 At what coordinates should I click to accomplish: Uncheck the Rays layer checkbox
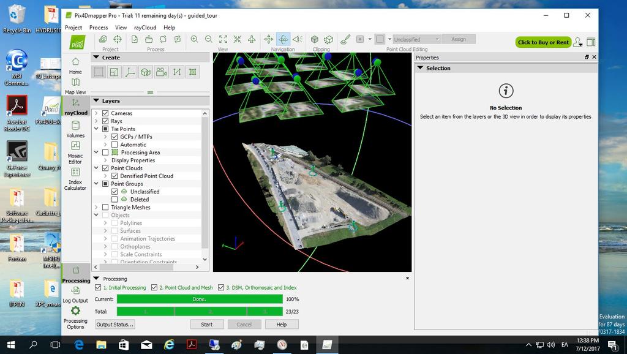[105, 121]
